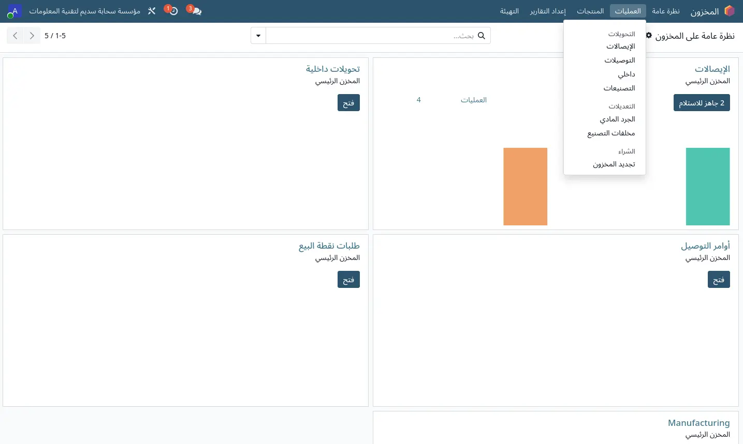Image resolution: width=743 pixels, height=444 pixels.
Task: Click فتح button under تحويلات داخلية
Action: point(348,103)
